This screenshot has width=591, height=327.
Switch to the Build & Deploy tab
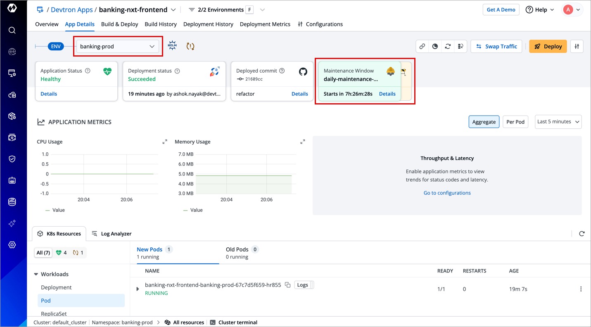point(119,24)
